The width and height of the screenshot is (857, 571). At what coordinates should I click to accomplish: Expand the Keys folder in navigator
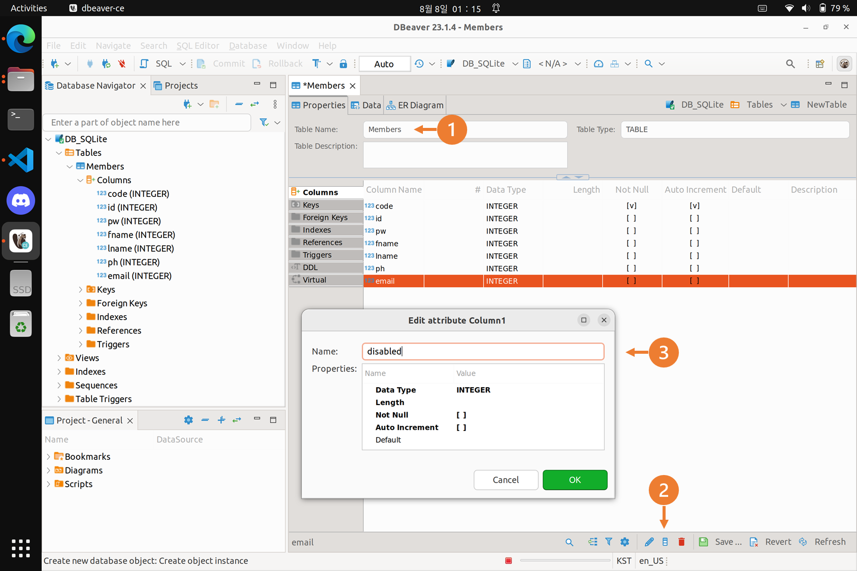tap(80, 289)
